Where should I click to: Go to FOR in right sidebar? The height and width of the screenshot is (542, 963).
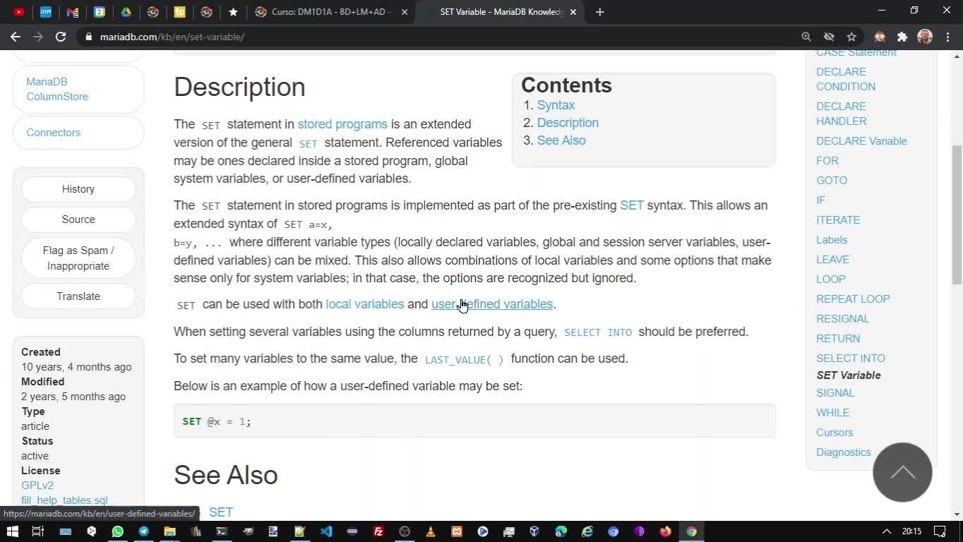click(827, 161)
